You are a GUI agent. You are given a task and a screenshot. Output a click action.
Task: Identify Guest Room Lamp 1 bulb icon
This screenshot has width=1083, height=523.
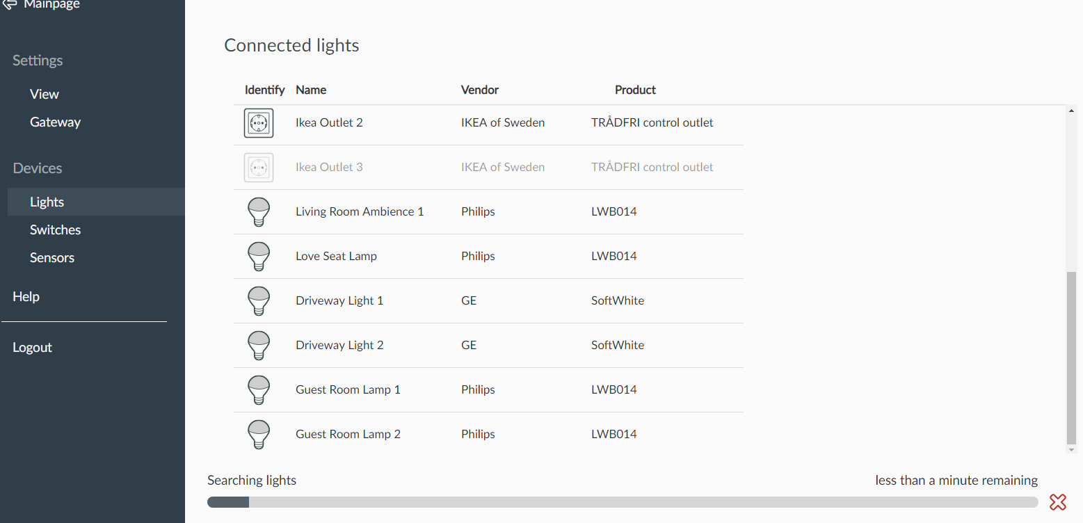coord(259,390)
